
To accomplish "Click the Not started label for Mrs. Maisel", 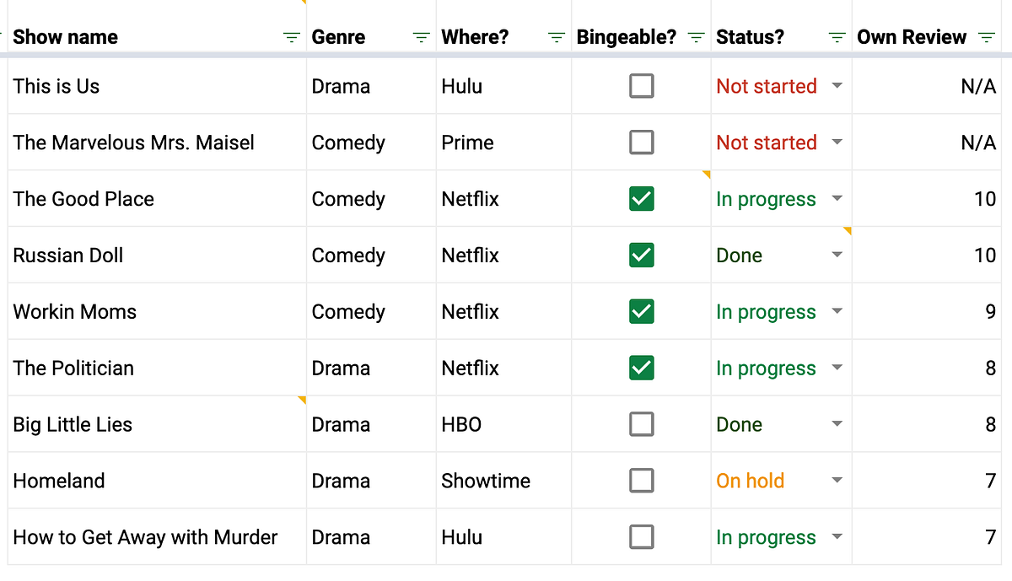I will (x=766, y=142).
